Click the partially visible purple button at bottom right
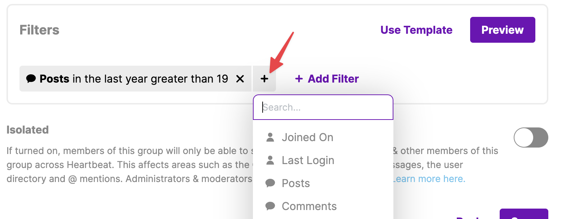This screenshot has width=562, height=219. [524, 214]
